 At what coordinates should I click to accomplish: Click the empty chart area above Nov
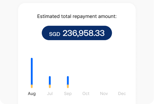[x=104, y=72]
